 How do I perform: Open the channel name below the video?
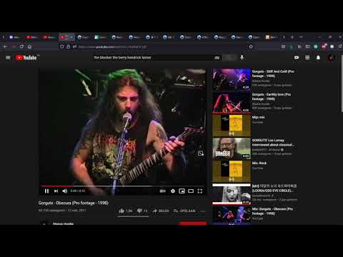tap(63, 223)
